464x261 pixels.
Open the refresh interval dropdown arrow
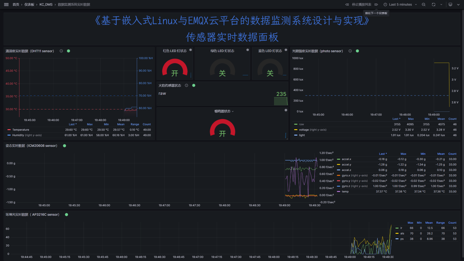click(441, 4)
